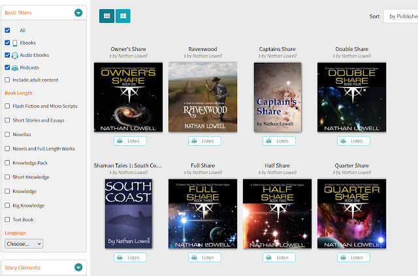Uncheck the All filter checkbox
Image resolution: width=418 pixels, height=276 pixels.
[7, 30]
